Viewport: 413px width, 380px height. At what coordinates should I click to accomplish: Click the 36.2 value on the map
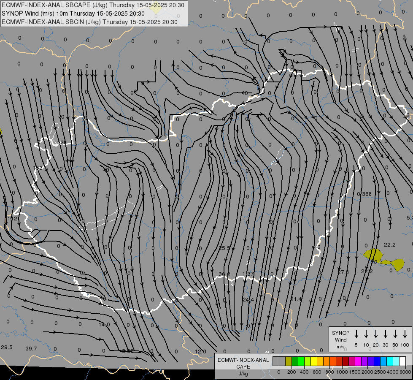[224, 274]
